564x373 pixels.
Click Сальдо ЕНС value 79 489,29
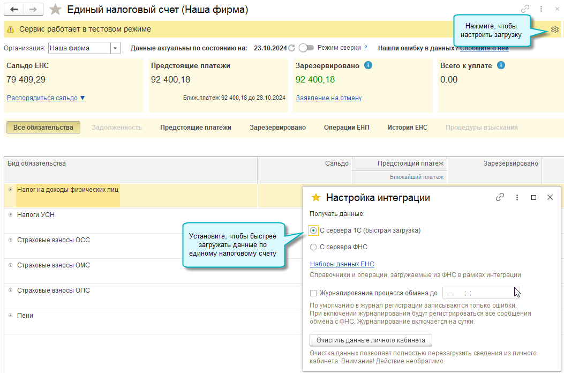[x=26, y=79]
